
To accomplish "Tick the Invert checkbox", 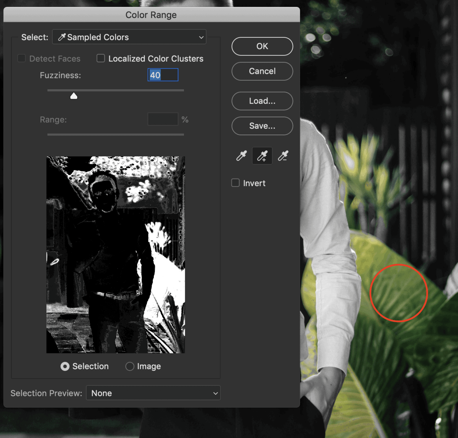I will click(235, 183).
